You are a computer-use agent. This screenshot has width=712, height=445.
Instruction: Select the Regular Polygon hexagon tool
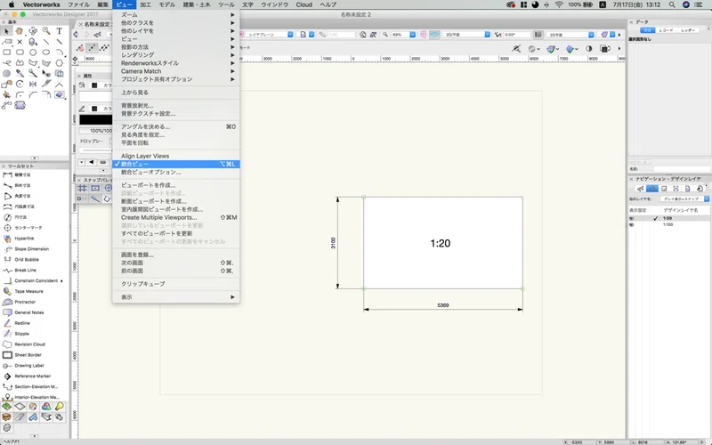point(59,63)
